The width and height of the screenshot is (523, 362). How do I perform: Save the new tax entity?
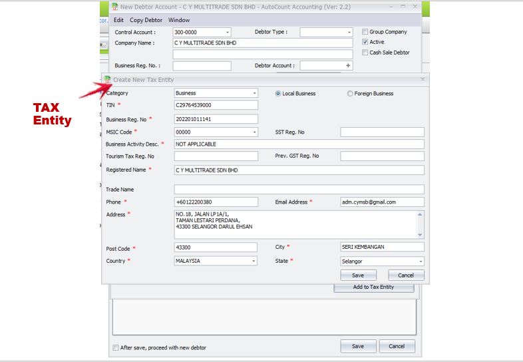pyautogui.click(x=358, y=275)
